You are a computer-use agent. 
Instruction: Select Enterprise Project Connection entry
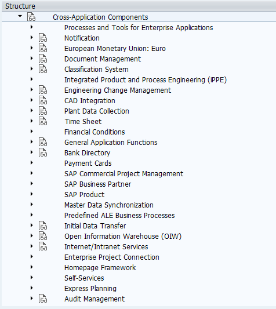tap(112, 257)
